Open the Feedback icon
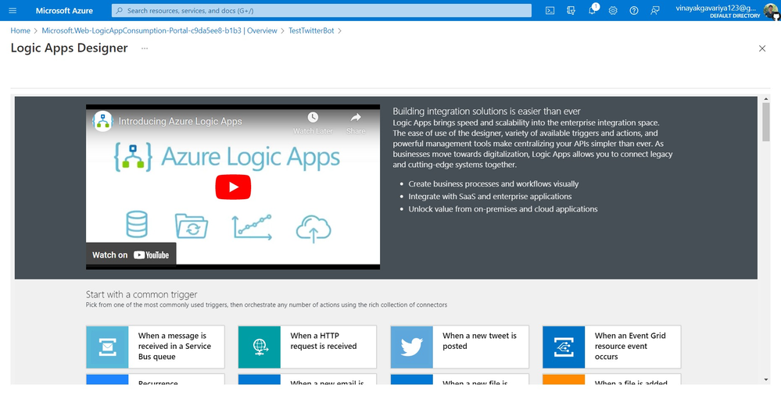Viewport: 781px width, 395px height. tap(655, 10)
